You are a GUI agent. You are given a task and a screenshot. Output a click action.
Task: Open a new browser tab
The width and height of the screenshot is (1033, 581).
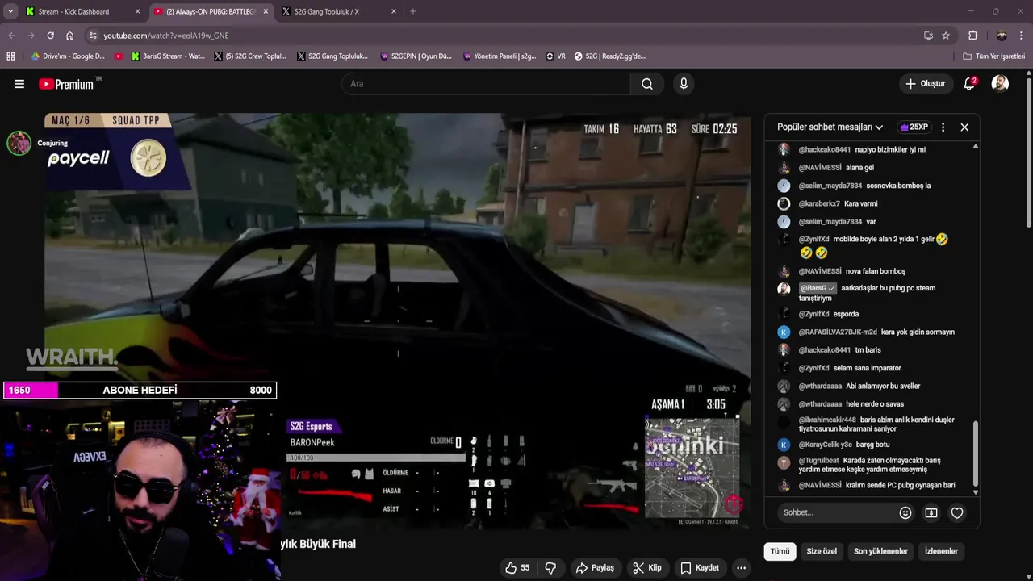tap(413, 11)
